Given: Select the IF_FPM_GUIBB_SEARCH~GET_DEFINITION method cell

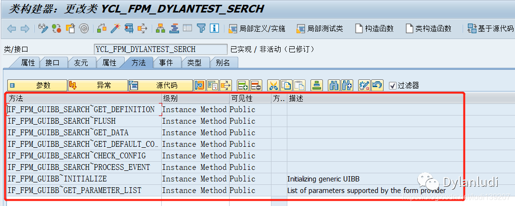Looking at the screenshot, I should point(84,109).
